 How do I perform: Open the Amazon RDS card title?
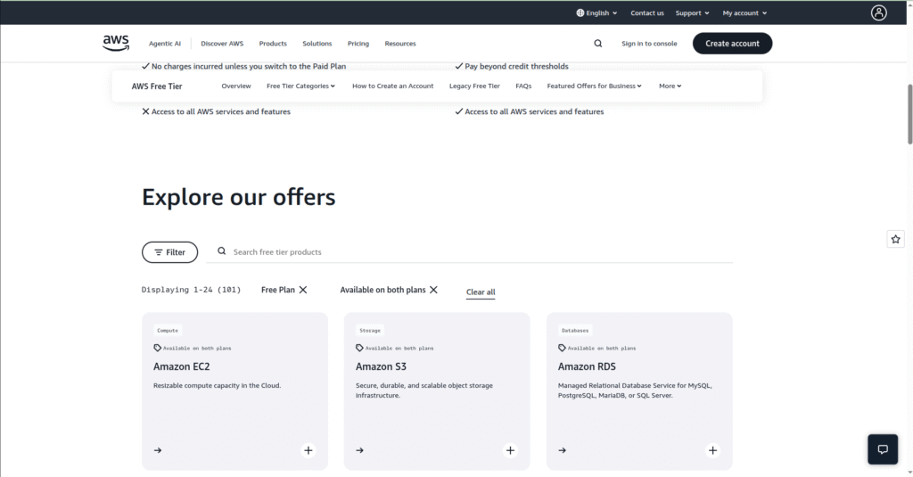(x=587, y=366)
